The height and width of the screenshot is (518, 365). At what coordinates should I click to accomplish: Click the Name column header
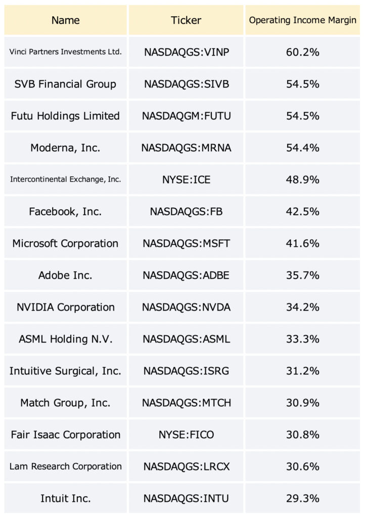tap(65, 20)
